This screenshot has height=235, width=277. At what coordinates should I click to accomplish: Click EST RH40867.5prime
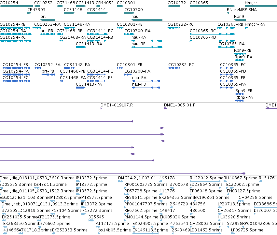tap(240, 178)
